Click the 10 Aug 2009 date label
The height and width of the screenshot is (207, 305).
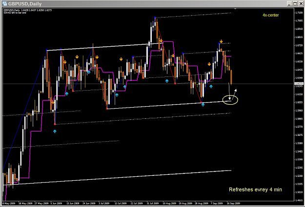pos(169,204)
